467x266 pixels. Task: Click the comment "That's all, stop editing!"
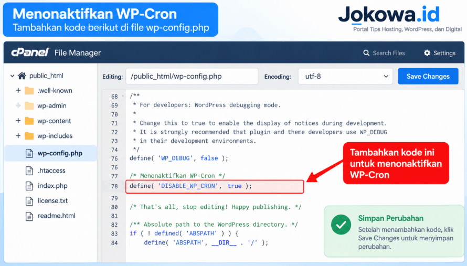(215, 207)
